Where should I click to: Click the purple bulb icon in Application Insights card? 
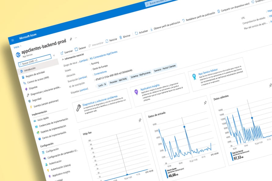coord(136,92)
